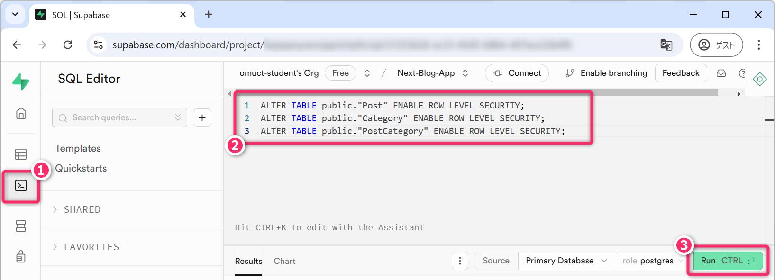Screen dimensions: 775x280
Task: Open the Table Editor sidebar icon
Action: tap(21, 154)
